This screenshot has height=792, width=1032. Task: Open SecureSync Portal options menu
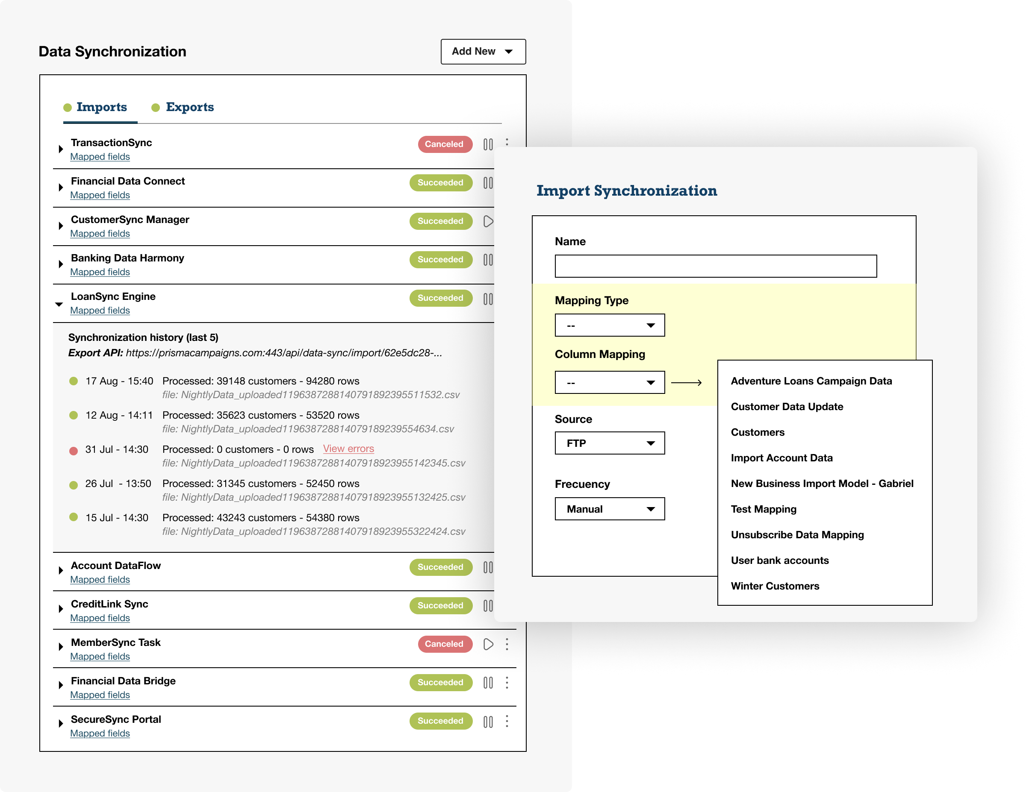(507, 721)
